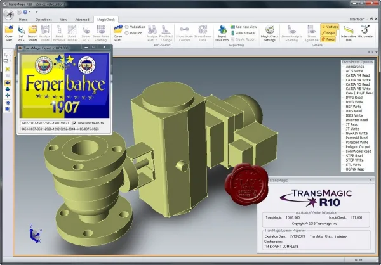Click the blue cross icon in left toolbar
The image size is (381, 265).
pos(8,95)
